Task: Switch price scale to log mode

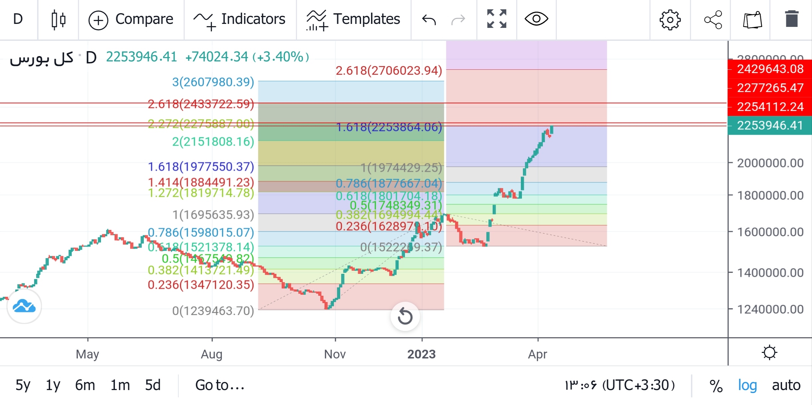Action: tap(748, 385)
